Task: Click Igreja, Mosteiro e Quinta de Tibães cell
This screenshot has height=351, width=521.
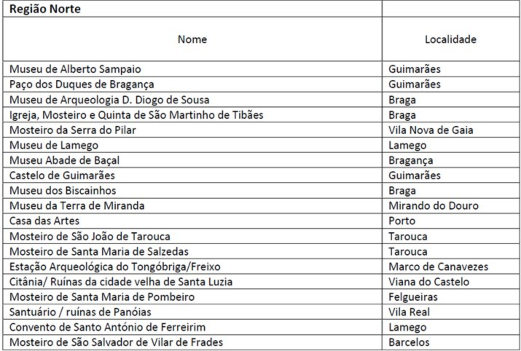Action: click(192, 115)
